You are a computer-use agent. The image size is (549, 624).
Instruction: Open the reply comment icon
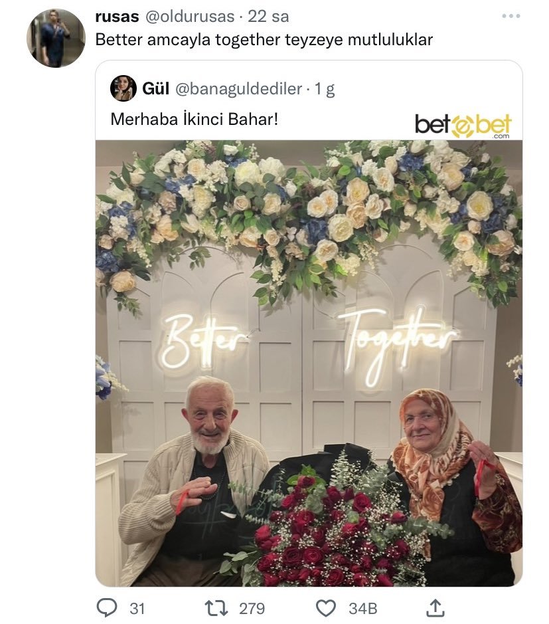(x=107, y=607)
